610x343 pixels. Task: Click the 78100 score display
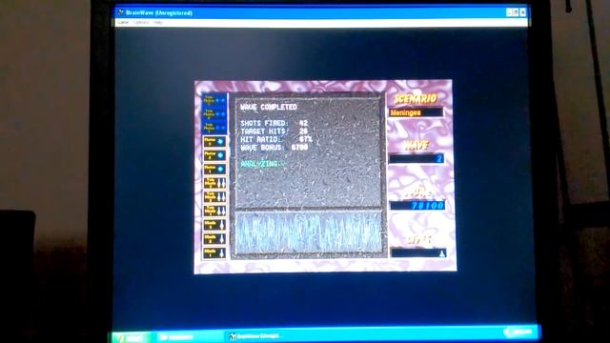417,206
